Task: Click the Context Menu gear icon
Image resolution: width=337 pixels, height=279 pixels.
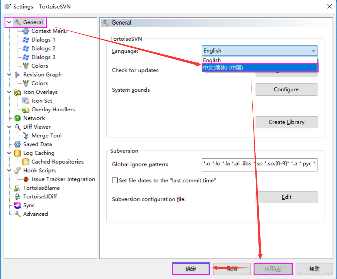Action: click(26, 31)
